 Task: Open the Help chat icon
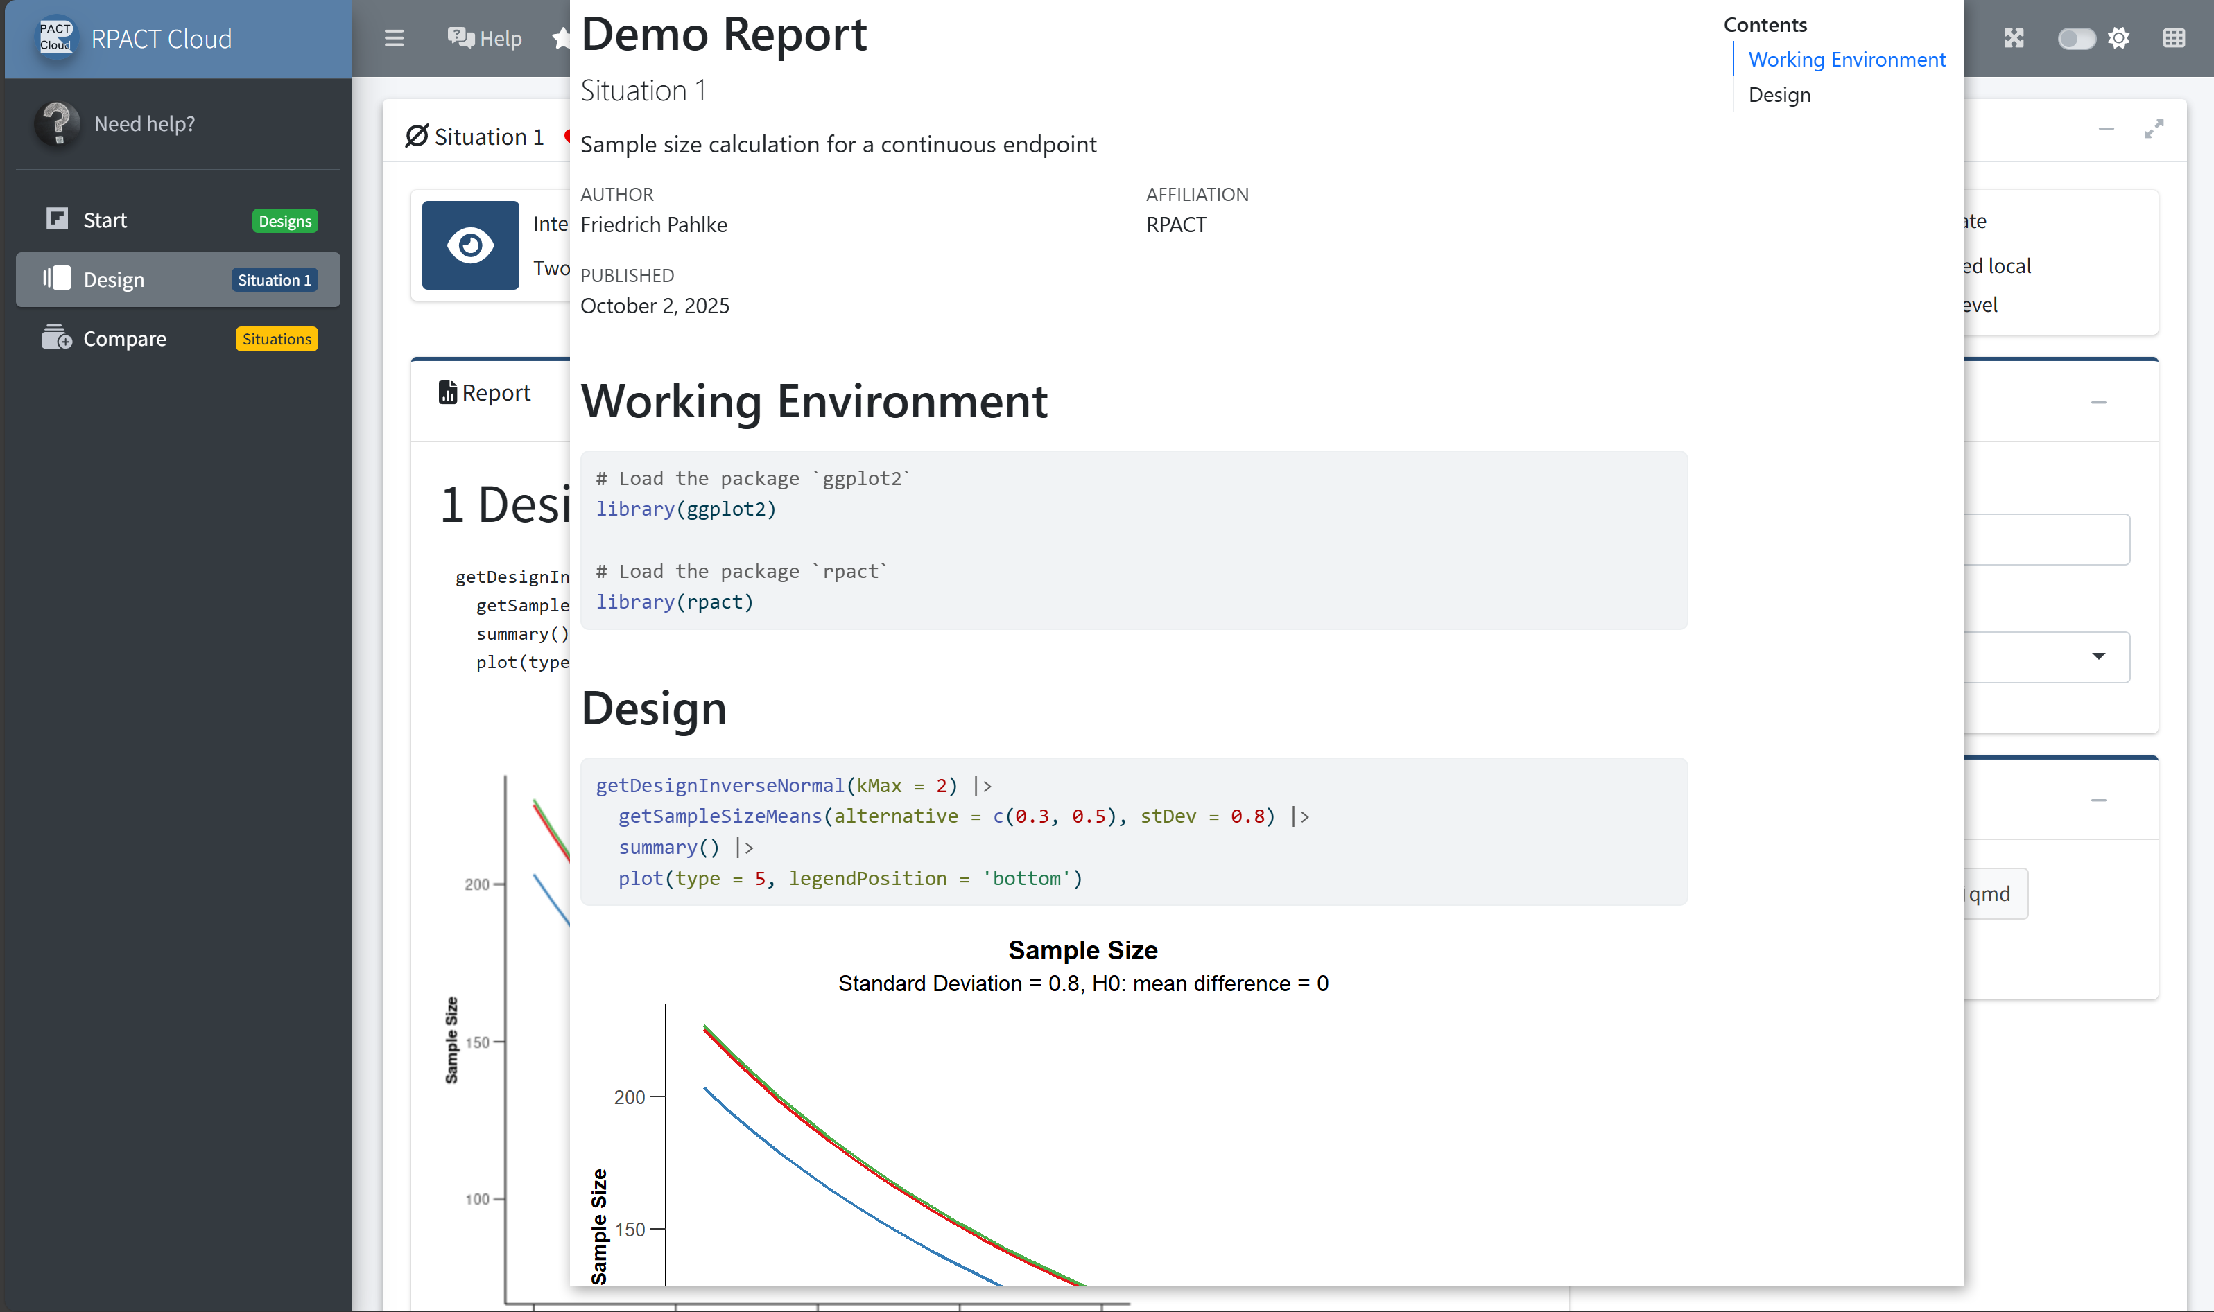pyautogui.click(x=460, y=38)
